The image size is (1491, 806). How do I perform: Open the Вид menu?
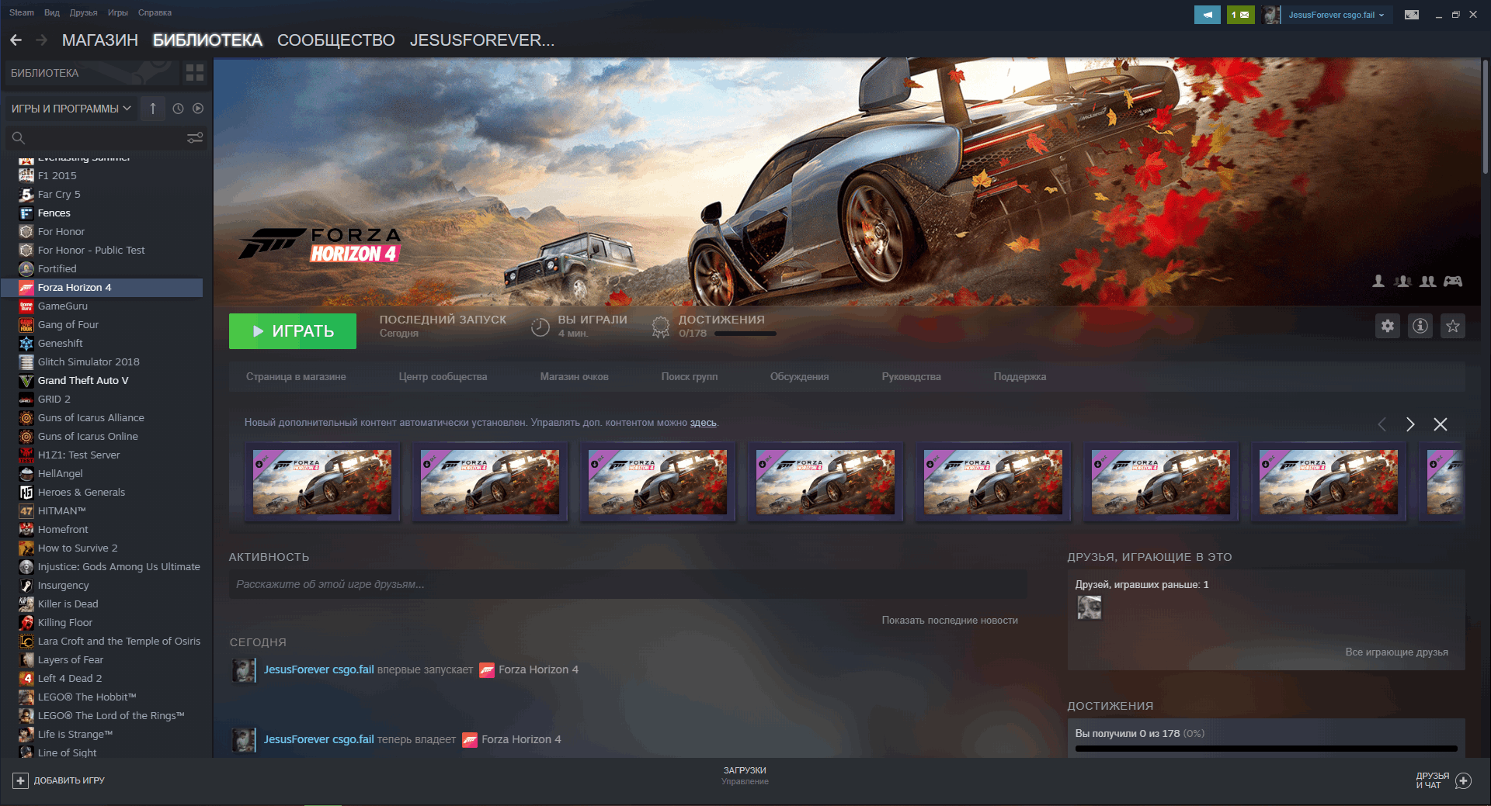(x=52, y=12)
